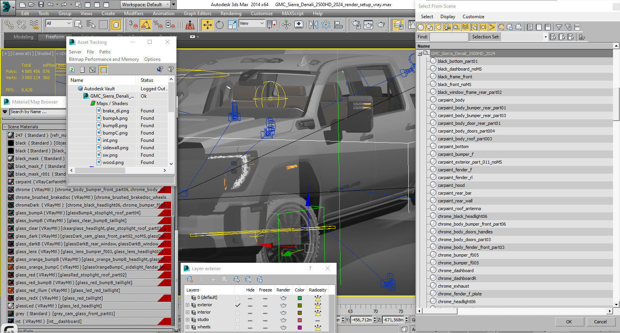The width and height of the screenshot is (620, 333).
Task: Click Cancel in Select From Scene
Action: point(600,322)
